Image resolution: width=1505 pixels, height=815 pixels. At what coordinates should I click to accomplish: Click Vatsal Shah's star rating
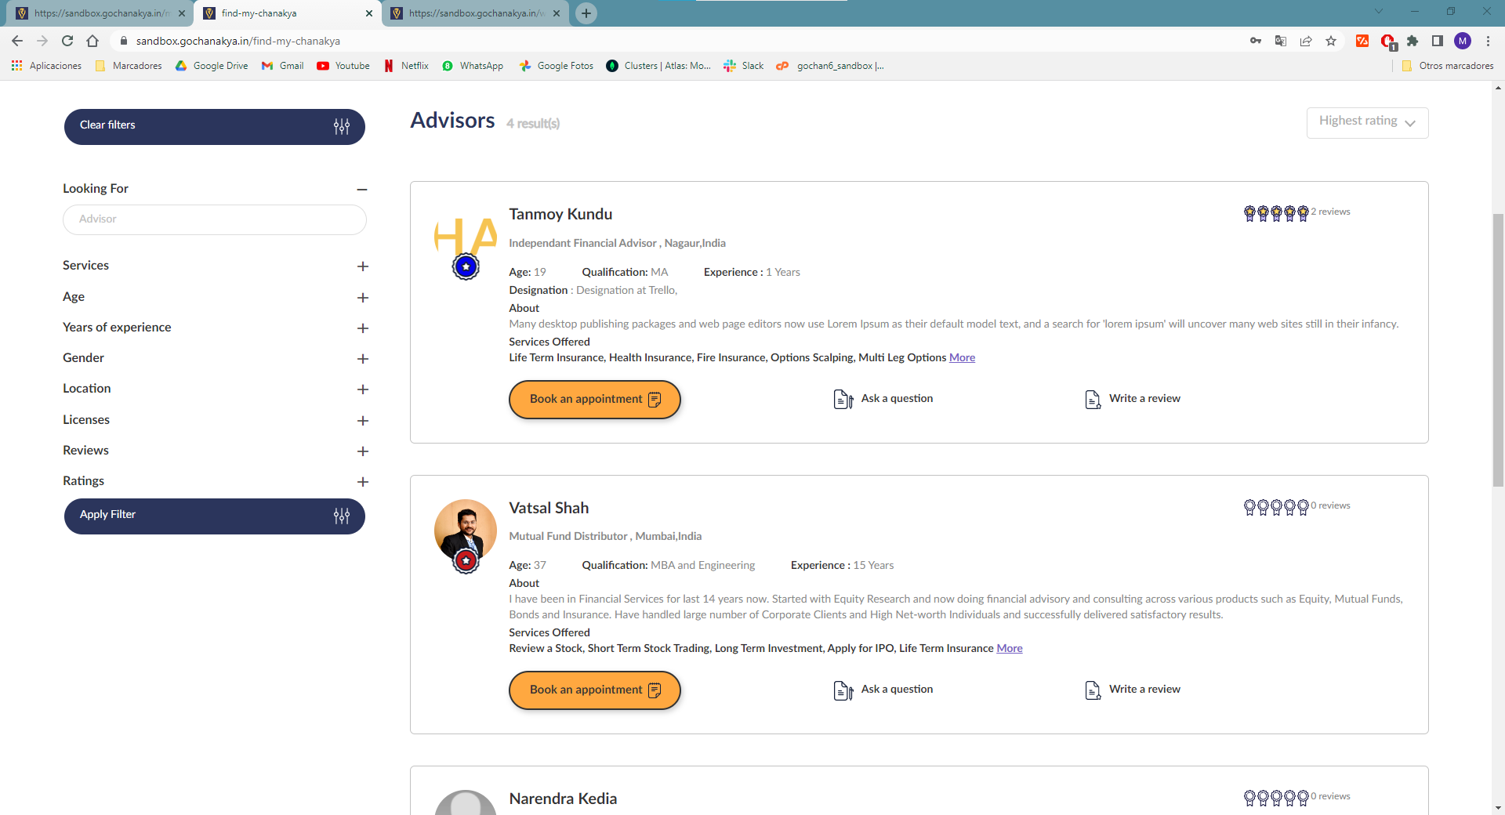[x=1275, y=507]
